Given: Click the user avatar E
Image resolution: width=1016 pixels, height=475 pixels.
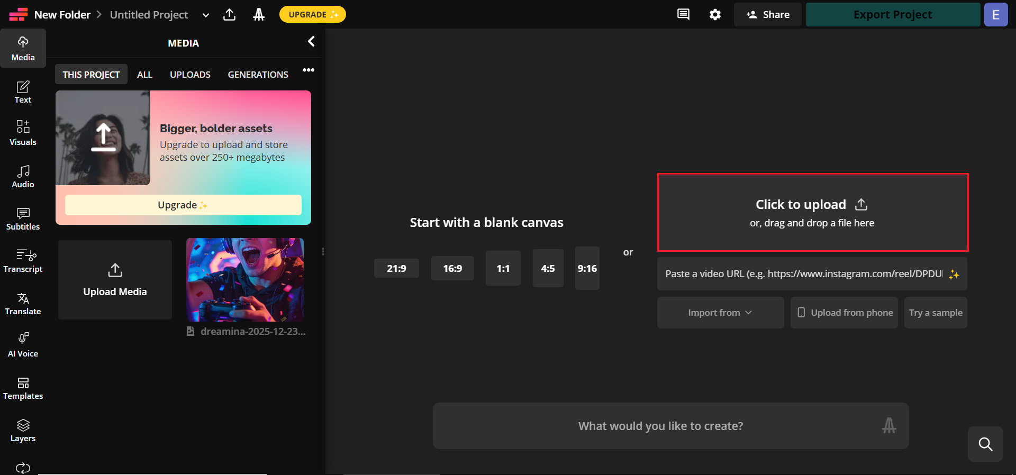Looking at the screenshot, I should 996,14.
